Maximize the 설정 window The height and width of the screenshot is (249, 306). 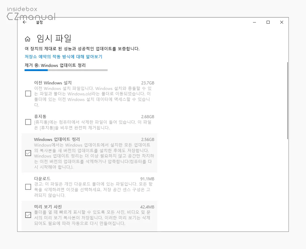point(268,22)
